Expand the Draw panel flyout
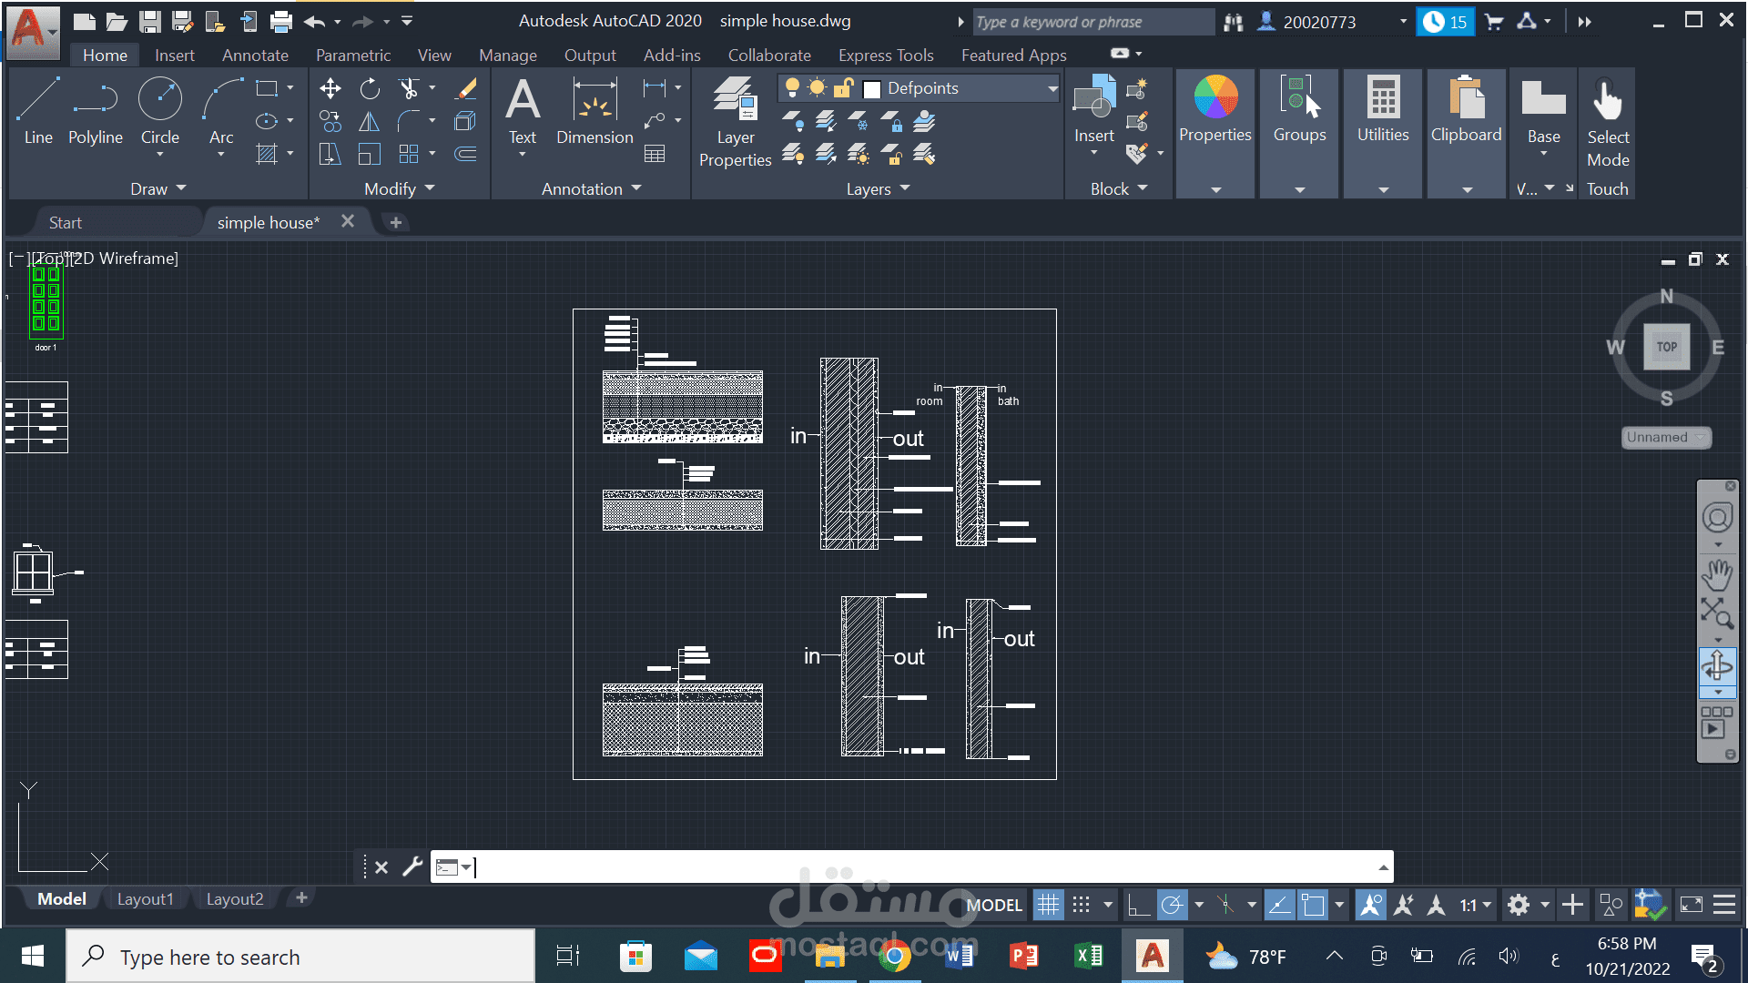 158,188
